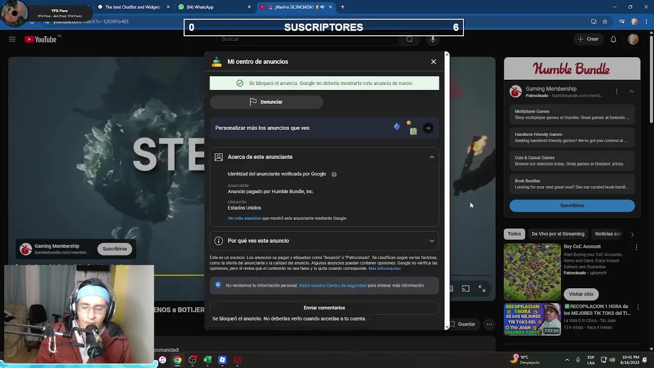Show hidden system tray icons chevron
Image resolution: width=654 pixels, height=368 pixels.
[567, 360]
